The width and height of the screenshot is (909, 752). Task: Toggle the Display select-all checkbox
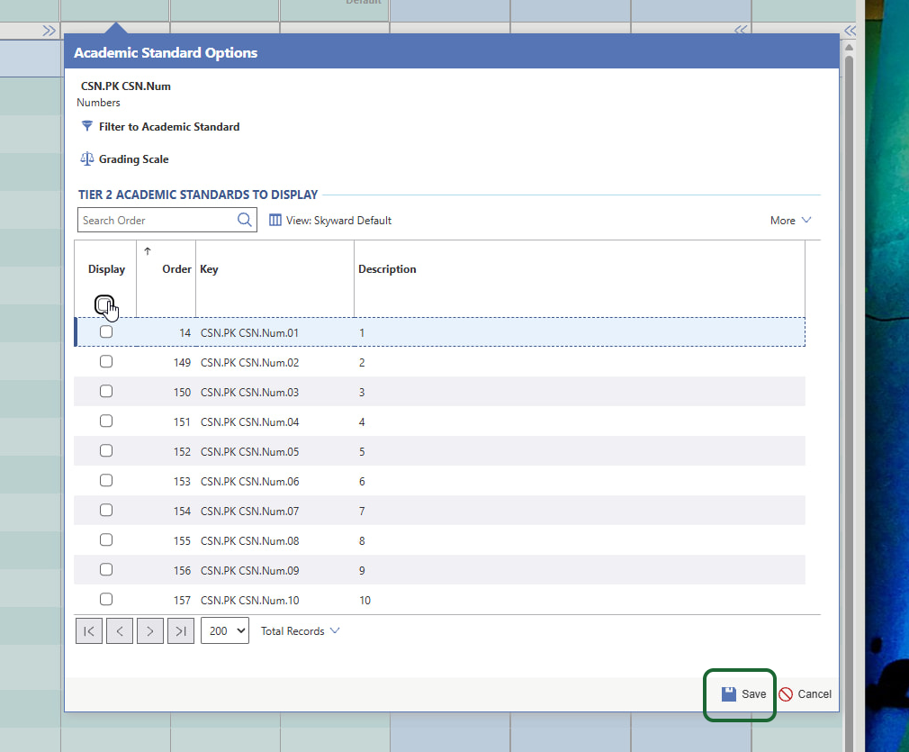click(104, 304)
